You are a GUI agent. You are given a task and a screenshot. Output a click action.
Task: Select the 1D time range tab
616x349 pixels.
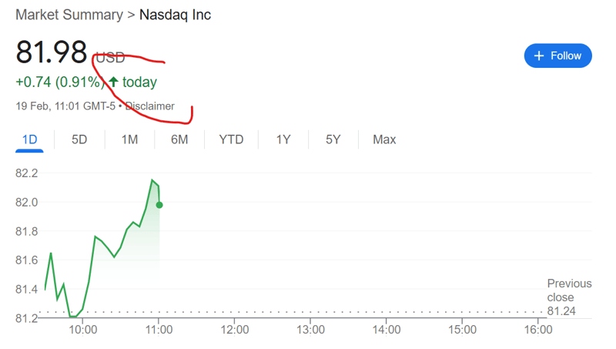tap(29, 139)
